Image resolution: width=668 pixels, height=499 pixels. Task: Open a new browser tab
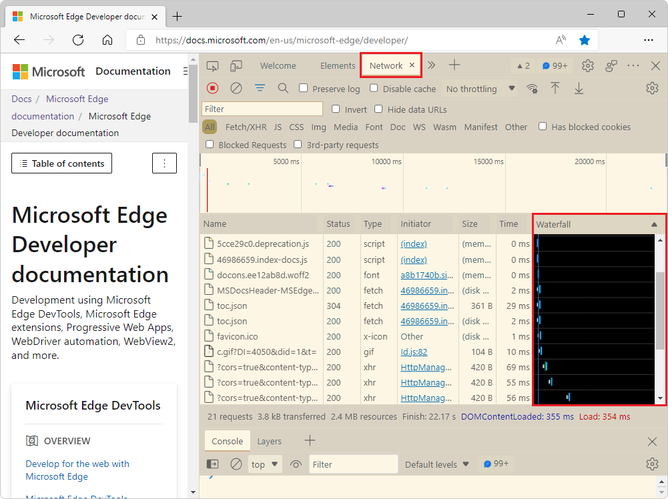[178, 16]
